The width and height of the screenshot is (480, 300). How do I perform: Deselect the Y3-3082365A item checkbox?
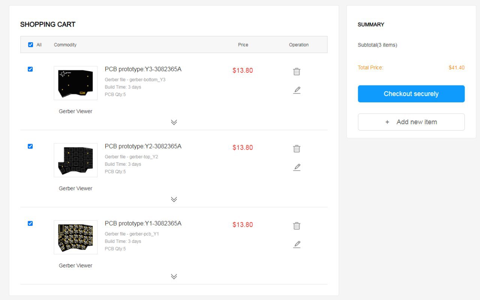(x=30, y=69)
